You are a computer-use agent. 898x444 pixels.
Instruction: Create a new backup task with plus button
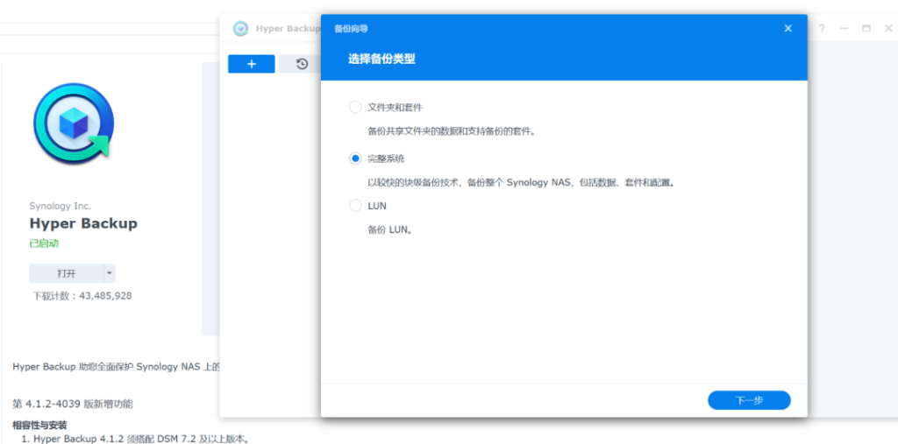tap(252, 64)
